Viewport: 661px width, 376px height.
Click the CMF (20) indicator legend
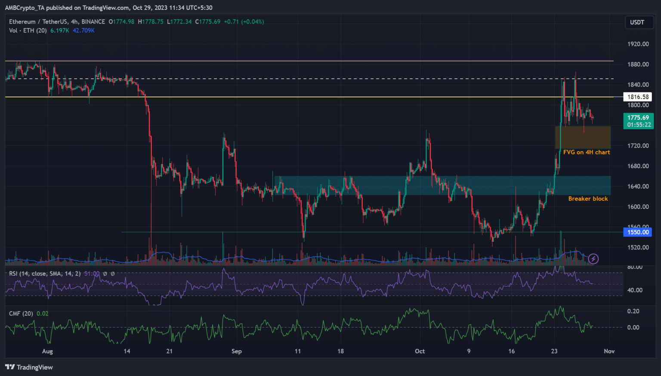(x=21, y=314)
